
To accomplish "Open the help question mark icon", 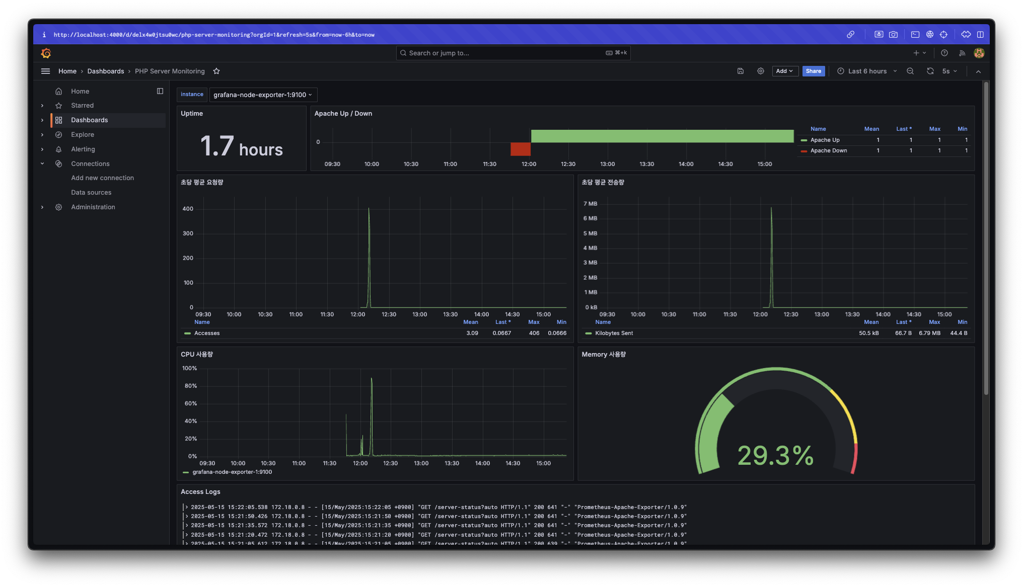I will 944,53.
